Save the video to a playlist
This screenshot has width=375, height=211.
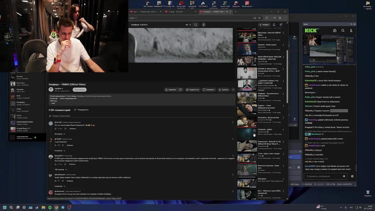click(209, 90)
